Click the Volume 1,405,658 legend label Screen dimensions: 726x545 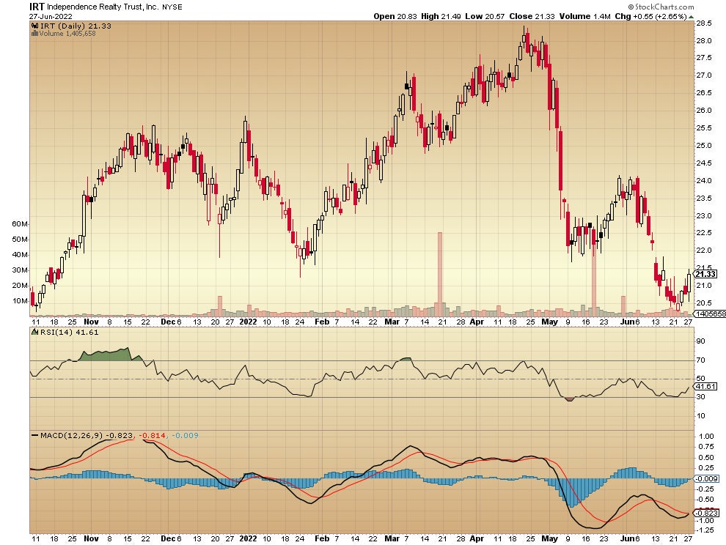[x=67, y=33]
